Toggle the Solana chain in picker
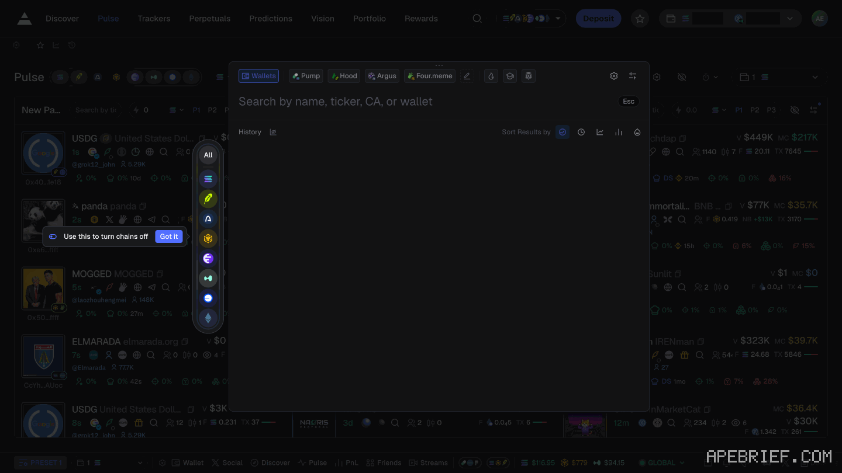842x473 pixels. 208,179
